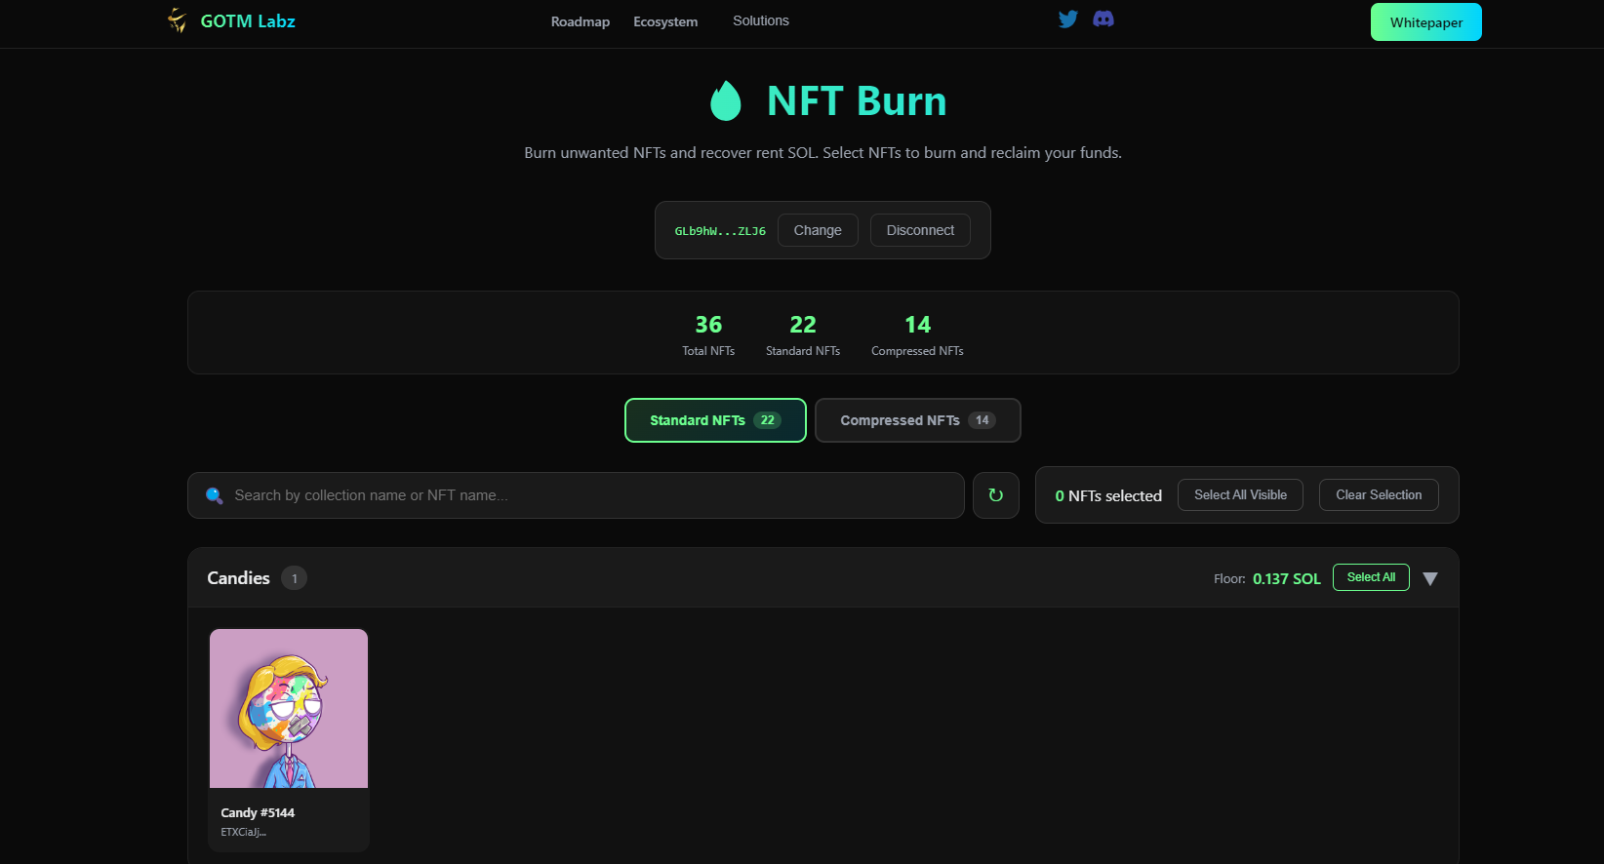1604x864 pixels.
Task: Click the droplet icon beside NFT Burn
Action: (x=725, y=100)
